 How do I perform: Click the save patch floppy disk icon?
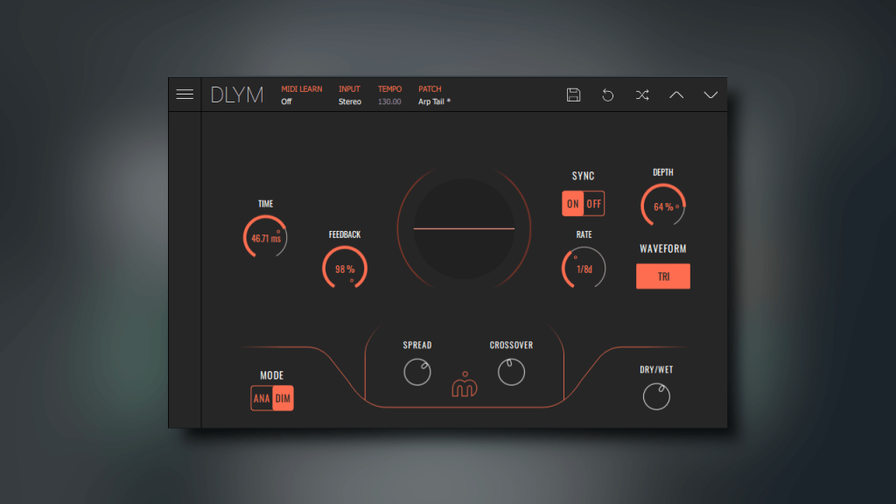(574, 94)
